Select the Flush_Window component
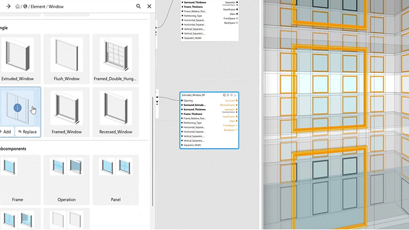 pos(67,59)
